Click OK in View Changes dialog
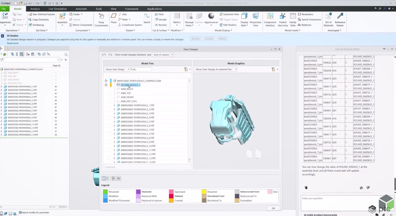 [273, 208]
